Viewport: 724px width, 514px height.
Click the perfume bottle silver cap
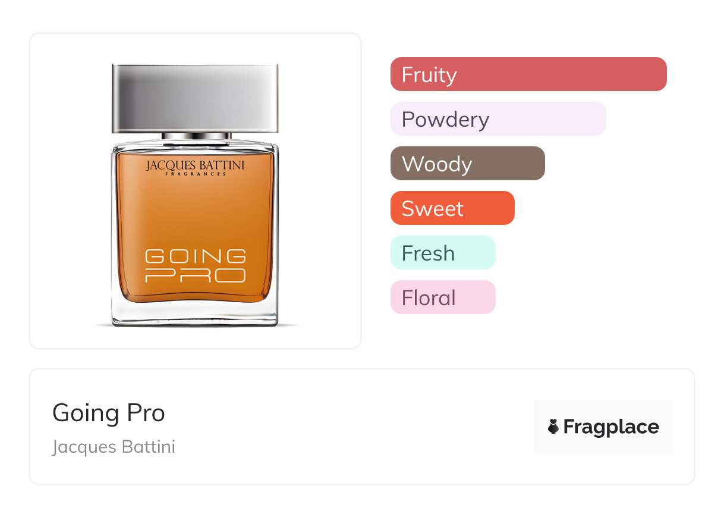click(x=195, y=98)
